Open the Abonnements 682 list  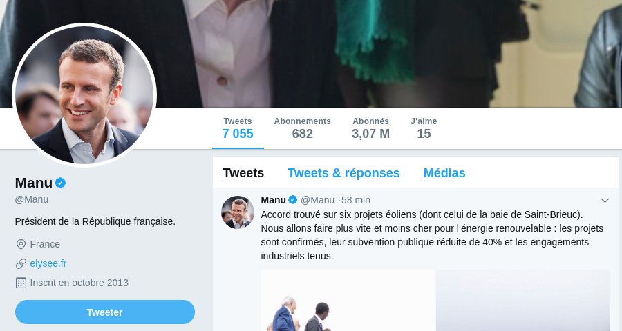tap(302, 128)
